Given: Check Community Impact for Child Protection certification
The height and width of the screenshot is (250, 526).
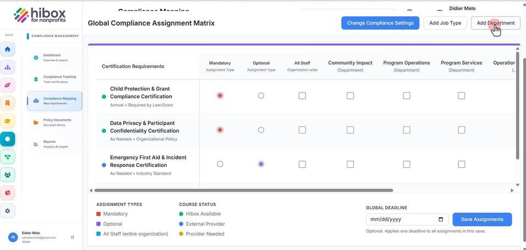Looking at the screenshot, I should 350,96.
